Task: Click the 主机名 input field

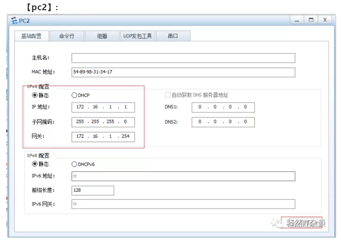Action: (x=183, y=58)
